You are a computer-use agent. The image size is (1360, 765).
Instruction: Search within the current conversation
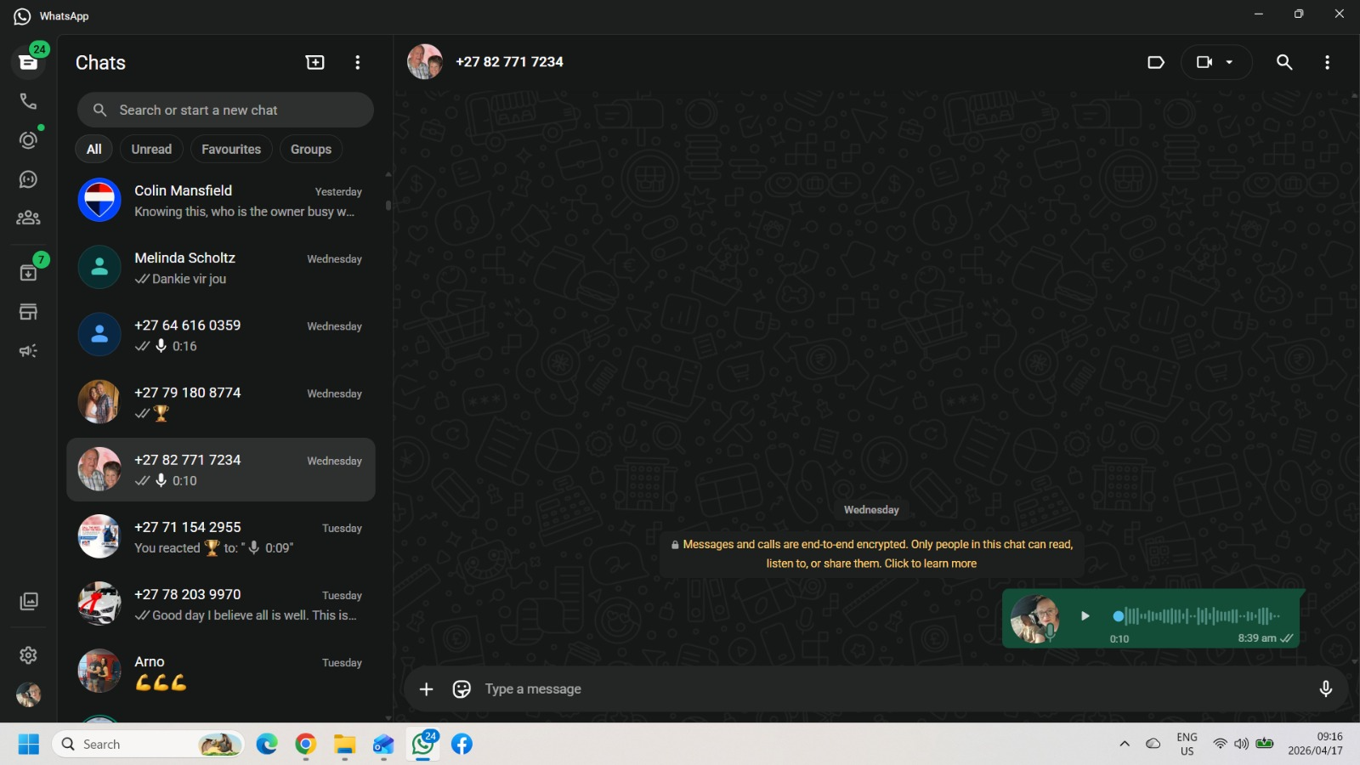click(1284, 62)
